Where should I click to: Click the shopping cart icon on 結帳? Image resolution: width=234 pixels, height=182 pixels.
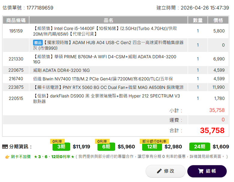tap(201, 171)
